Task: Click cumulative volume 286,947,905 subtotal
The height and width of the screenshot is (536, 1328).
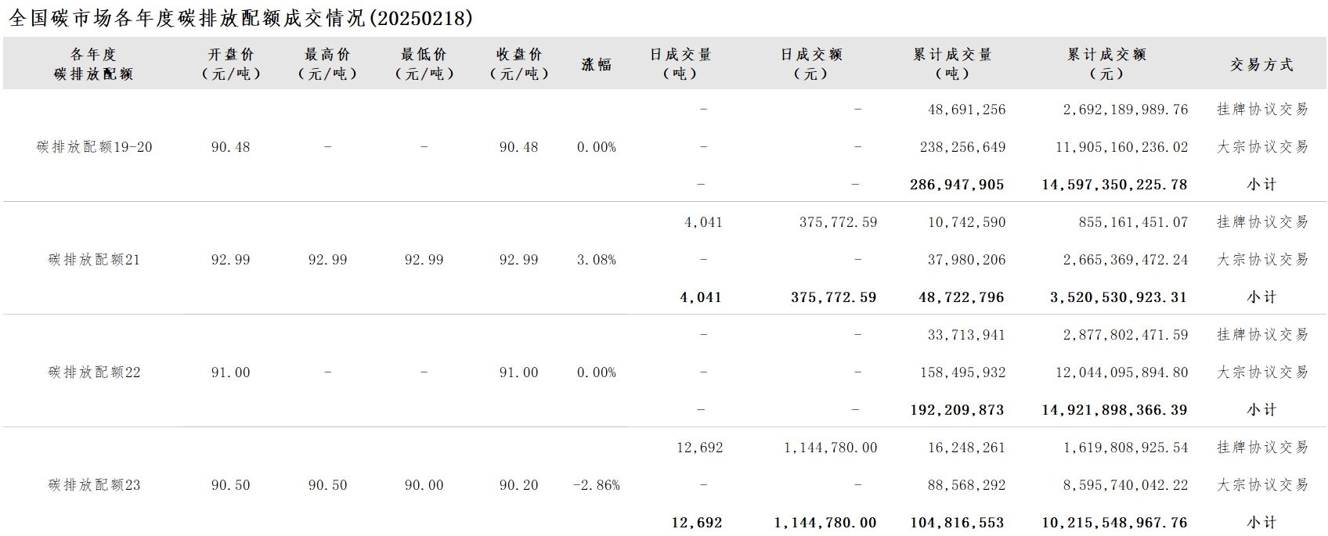Action: click(x=958, y=185)
